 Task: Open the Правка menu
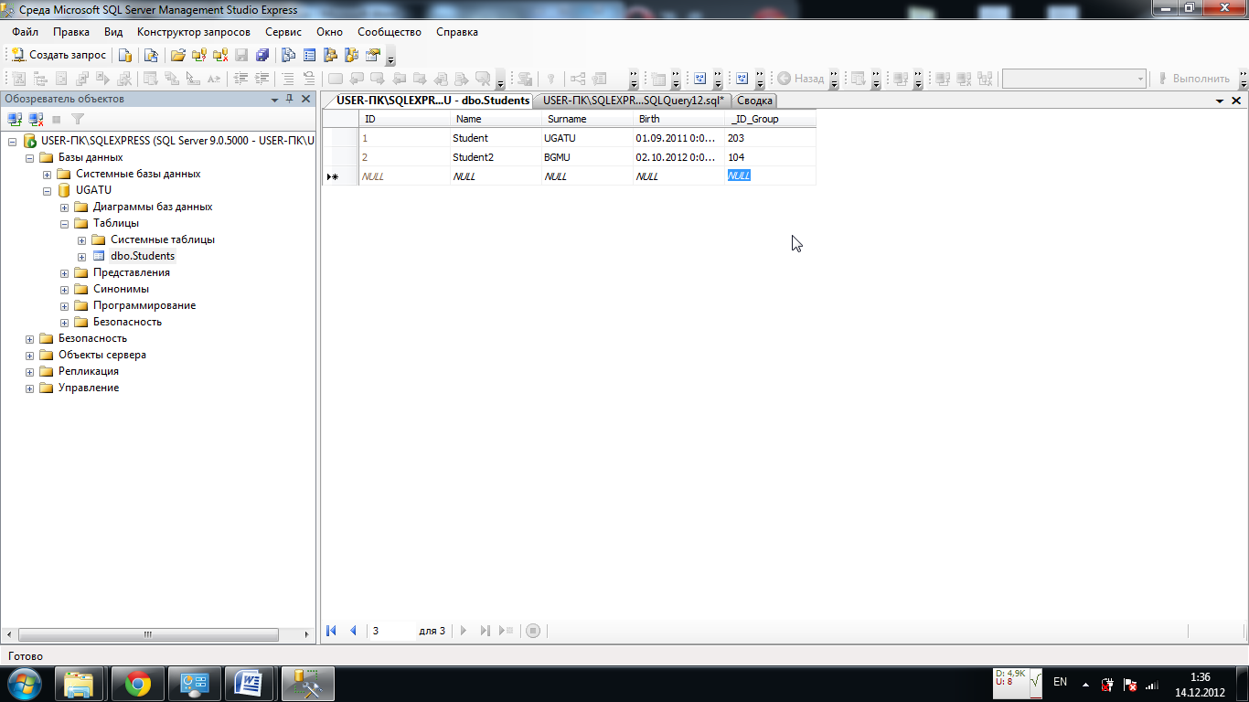[x=71, y=32]
